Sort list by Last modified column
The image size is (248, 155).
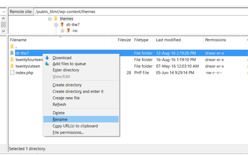[x=168, y=40]
